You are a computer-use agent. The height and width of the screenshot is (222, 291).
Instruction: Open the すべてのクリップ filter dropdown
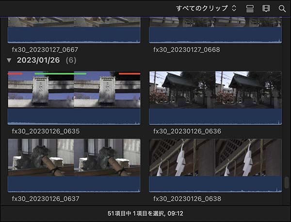tap(206, 8)
